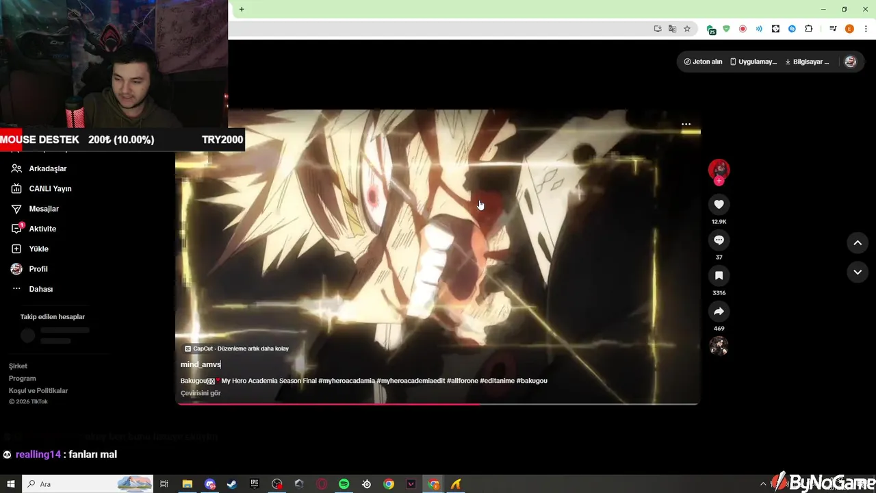876x493 pixels.
Task: Open the Windows Start menu
Action: click(x=11, y=484)
